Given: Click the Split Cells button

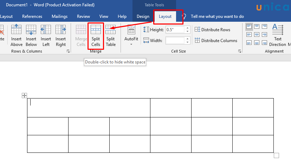Looking at the screenshot, I should click(x=96, y=36).
